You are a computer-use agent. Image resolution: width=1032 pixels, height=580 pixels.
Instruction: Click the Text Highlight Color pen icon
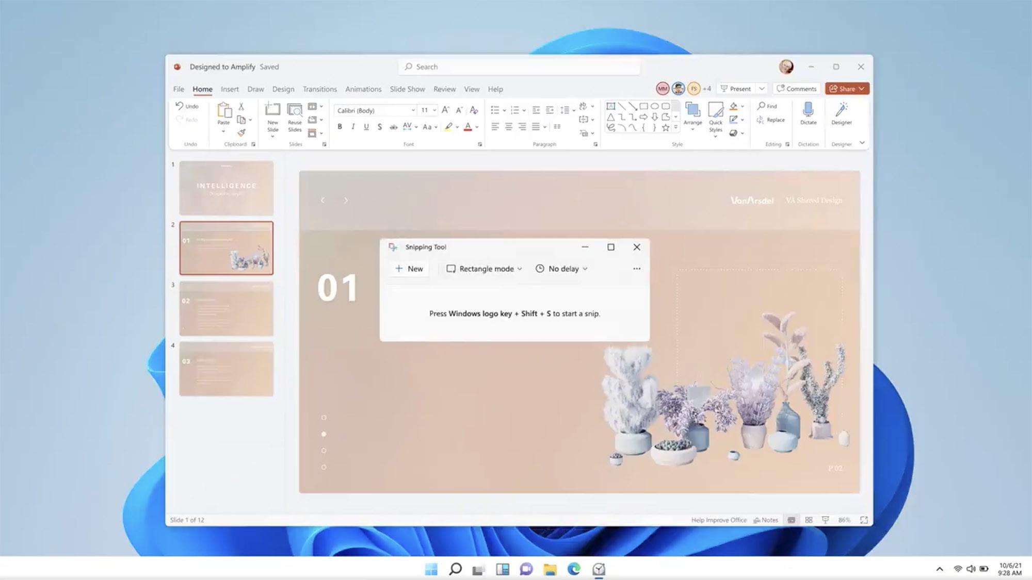pos(448,127)
